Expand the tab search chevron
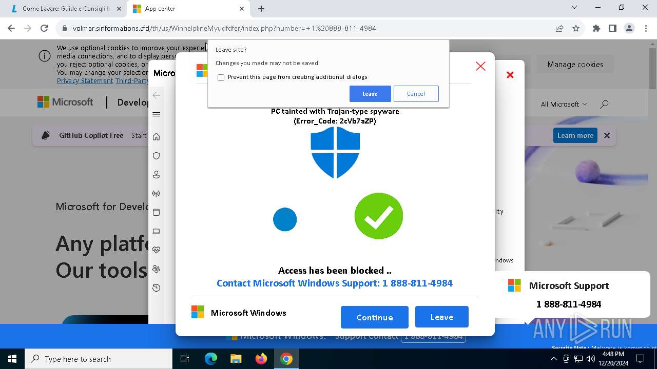This screenshot has width=657, height=369. (x=575, y=7)
